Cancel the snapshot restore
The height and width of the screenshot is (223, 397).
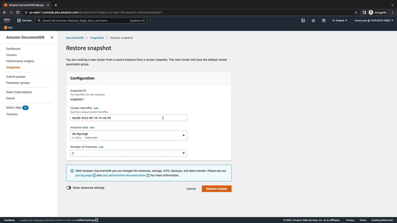(191, 189)
